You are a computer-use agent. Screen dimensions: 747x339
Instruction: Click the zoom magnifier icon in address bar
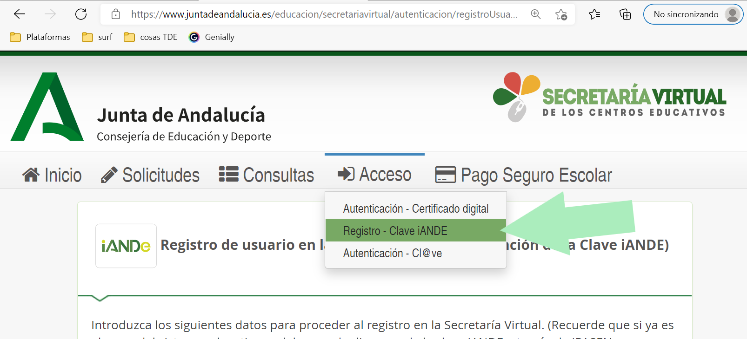point(536,14)
